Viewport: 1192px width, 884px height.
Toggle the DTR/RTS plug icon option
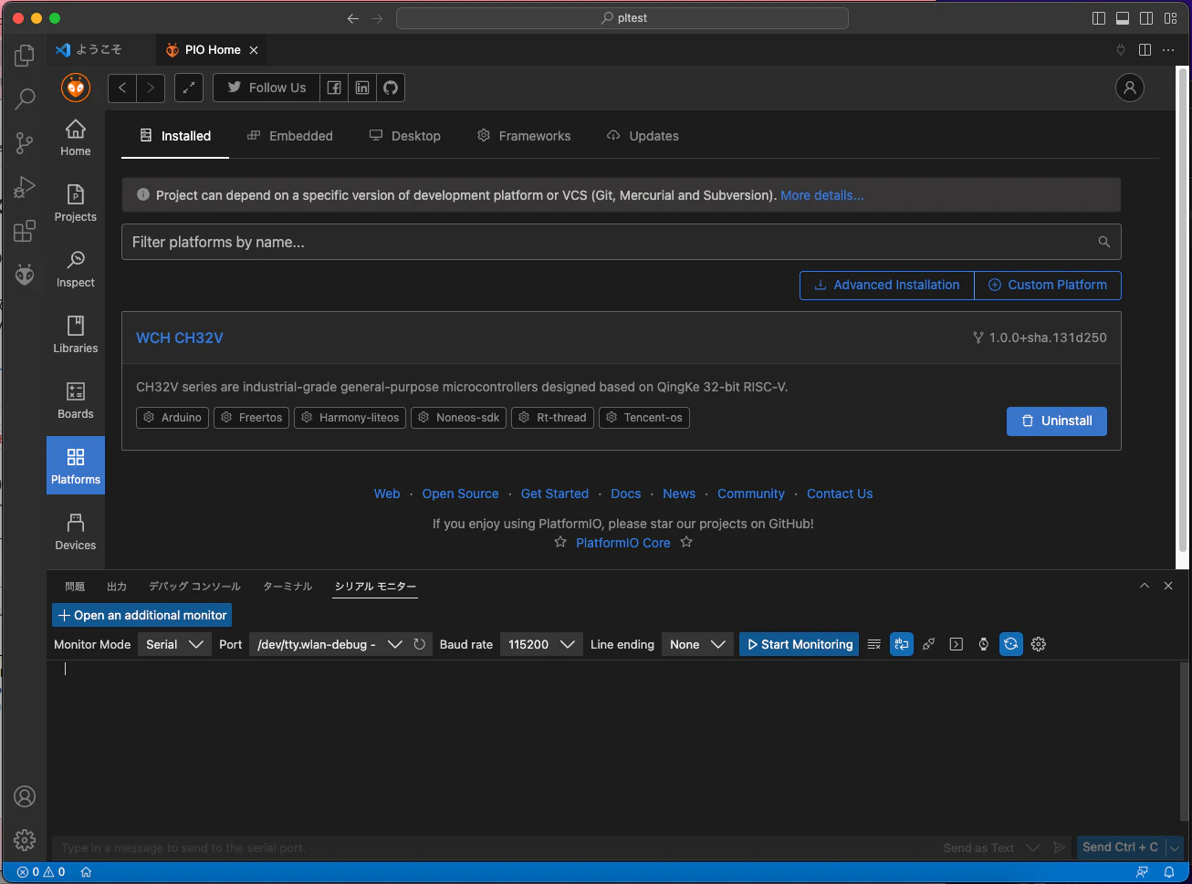(x=929, y=644)
